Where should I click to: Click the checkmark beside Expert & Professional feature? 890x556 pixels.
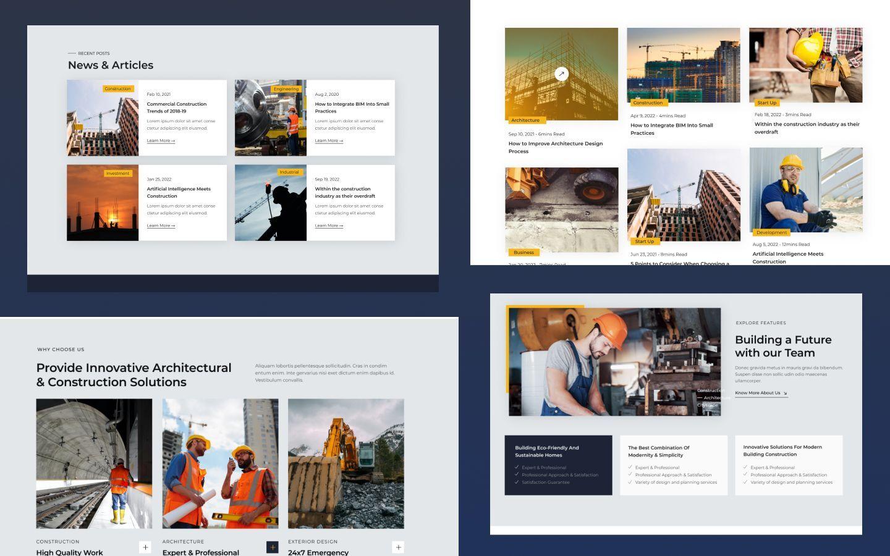tap(517, 468)
